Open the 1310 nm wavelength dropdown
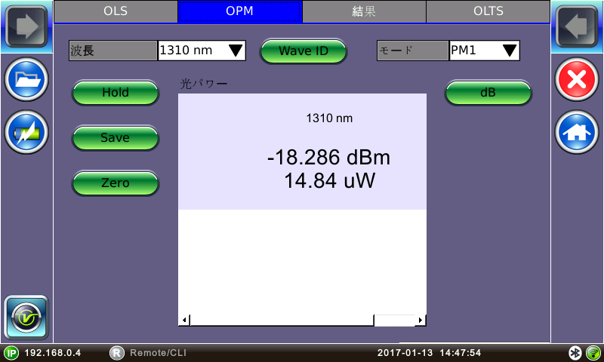 202,51
